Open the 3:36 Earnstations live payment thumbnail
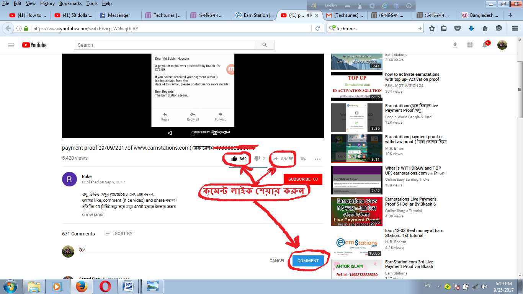This screenshot has width=523, height=294. click(356, 118)
